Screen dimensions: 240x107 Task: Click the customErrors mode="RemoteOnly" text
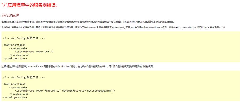(38, 91)
